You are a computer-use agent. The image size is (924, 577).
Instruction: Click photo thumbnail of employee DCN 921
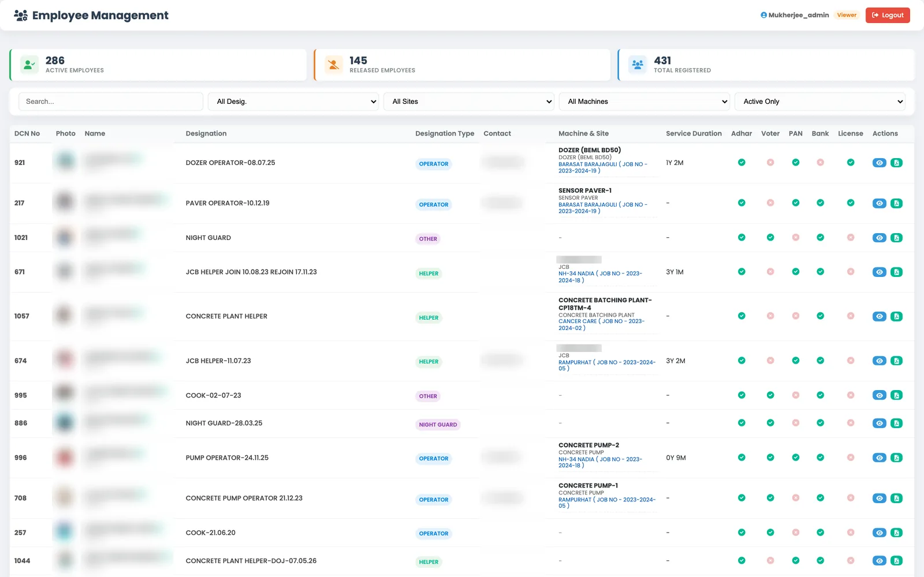65,161
